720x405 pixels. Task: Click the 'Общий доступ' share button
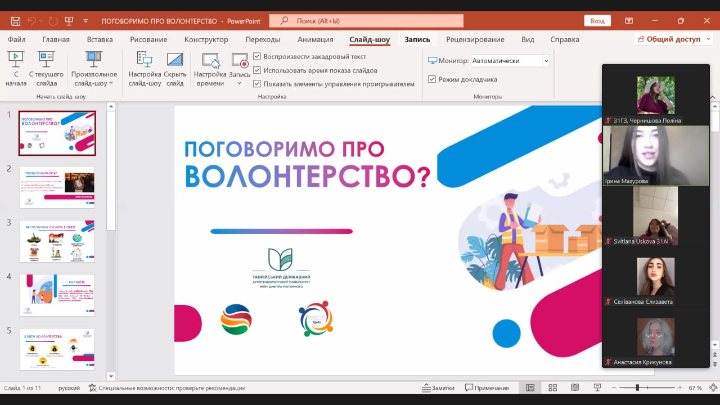tap(673, 39)
